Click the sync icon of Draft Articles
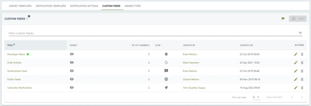Screen dimensions: 311x106 pyautogui.click(x=166, y=63)
